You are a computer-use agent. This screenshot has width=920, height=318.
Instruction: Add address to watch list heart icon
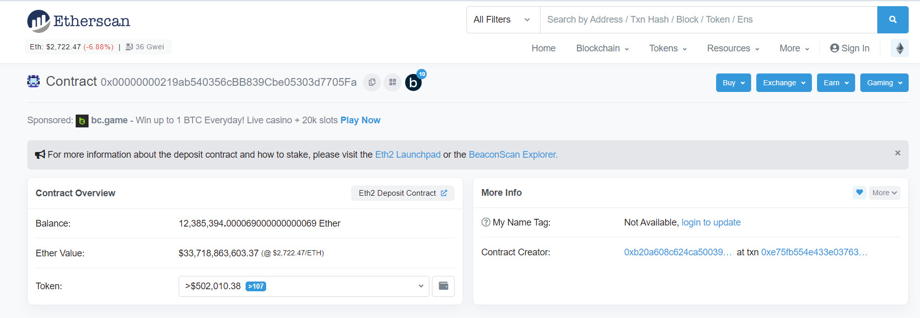859,193
